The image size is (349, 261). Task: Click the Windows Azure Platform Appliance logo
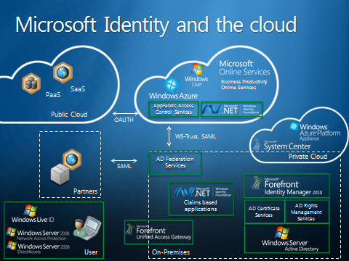click(294, 126)
